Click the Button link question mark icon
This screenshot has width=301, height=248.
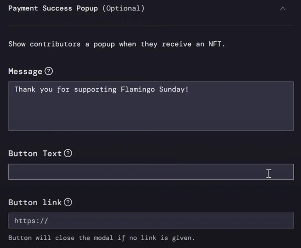[x=68, y=202]
